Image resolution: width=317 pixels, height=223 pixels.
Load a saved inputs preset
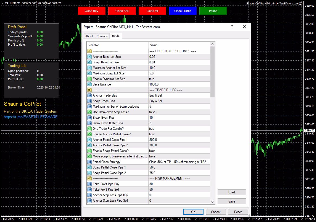[232, 192]
